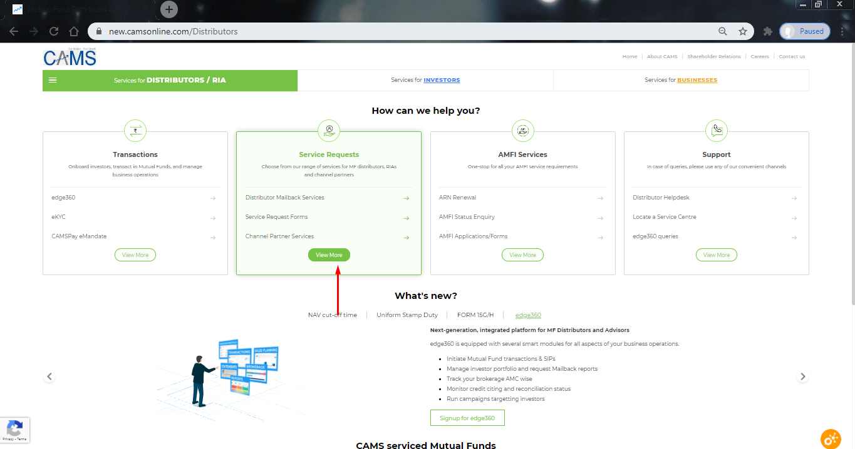Click the reCAPTCHA badge
The height and width of the screenshot is (449, 855).
(14, 430)
